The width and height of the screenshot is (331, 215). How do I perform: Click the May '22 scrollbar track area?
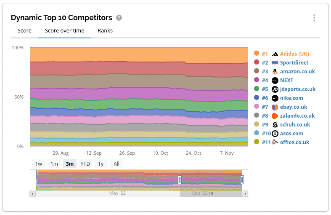[108, 193]
